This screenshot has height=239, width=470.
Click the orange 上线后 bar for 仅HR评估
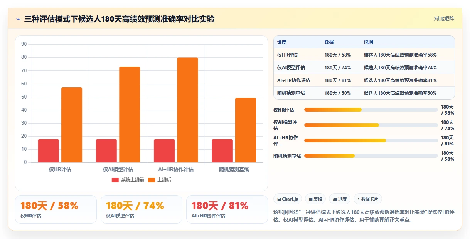pyautogui.click(x=72, y=125)
